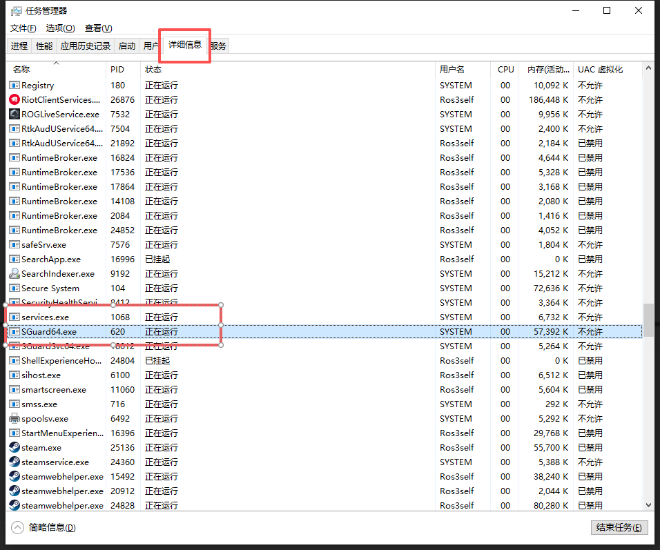Image resolution: width=660 pixels, height=550 pixels.
Task: Open the 查看(V) menu
Action: [98, 28]
